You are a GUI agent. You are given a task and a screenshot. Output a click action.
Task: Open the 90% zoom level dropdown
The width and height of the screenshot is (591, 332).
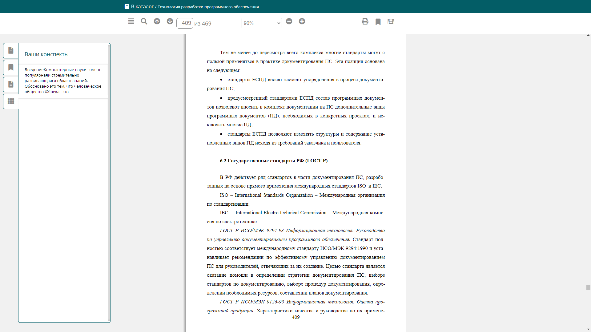(x=262, y=23)
